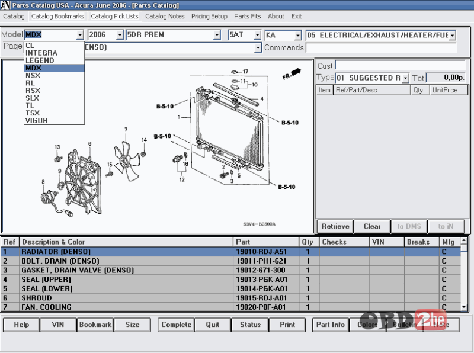Open the 05 ELECTRICAL/EXHAUST/HEATER section dropdown

(452, 36)
